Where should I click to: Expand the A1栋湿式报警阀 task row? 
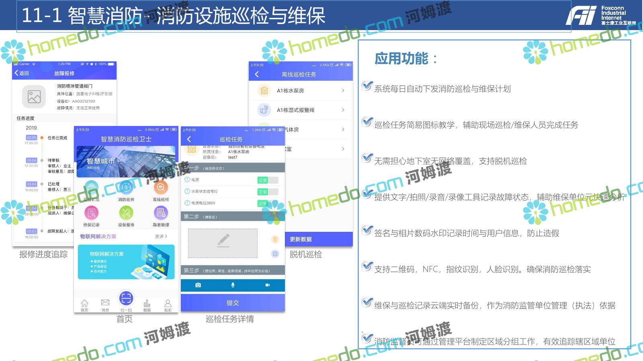[301, 110]
